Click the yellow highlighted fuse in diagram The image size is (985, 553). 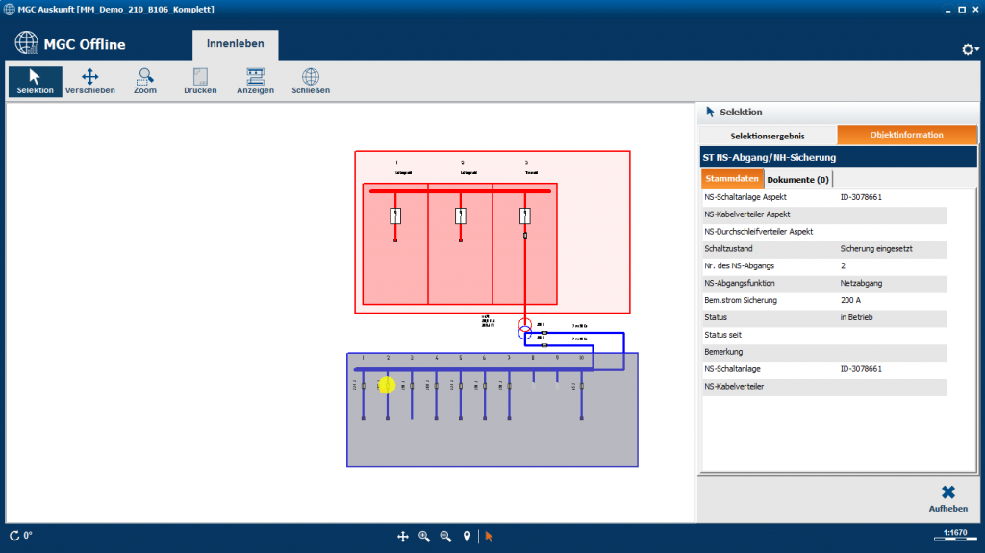[x=387, y=385]
